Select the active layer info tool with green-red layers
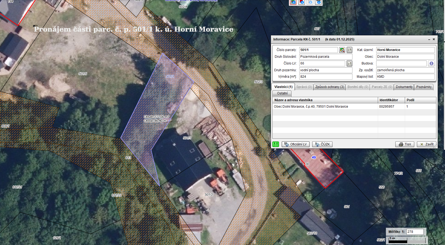 pos(293,2)
